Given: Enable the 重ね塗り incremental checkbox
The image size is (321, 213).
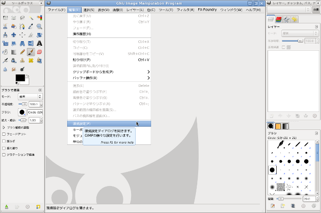Looking at the screenshot, I should pos(4,148).
